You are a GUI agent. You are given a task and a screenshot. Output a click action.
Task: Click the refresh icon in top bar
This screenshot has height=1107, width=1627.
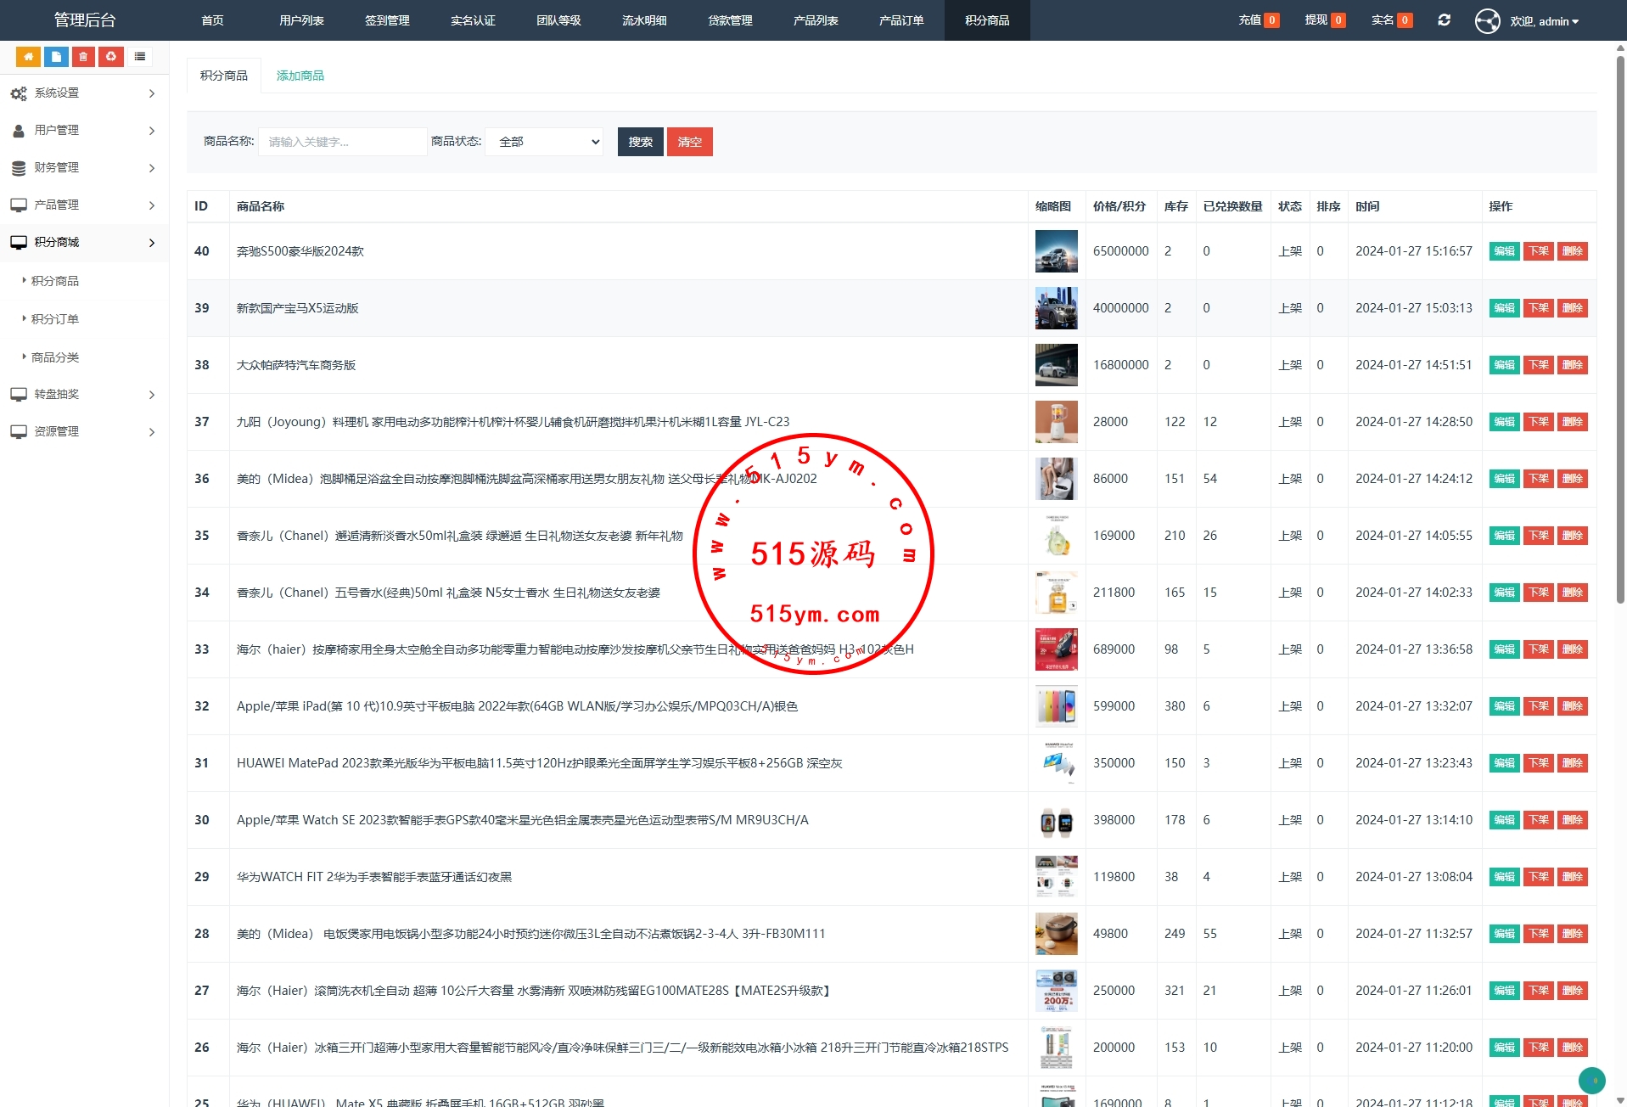pos(1444,20)
